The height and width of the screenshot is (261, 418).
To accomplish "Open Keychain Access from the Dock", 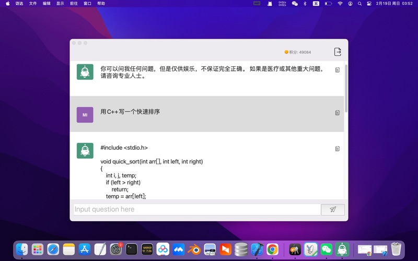I will tap(295, 250).
